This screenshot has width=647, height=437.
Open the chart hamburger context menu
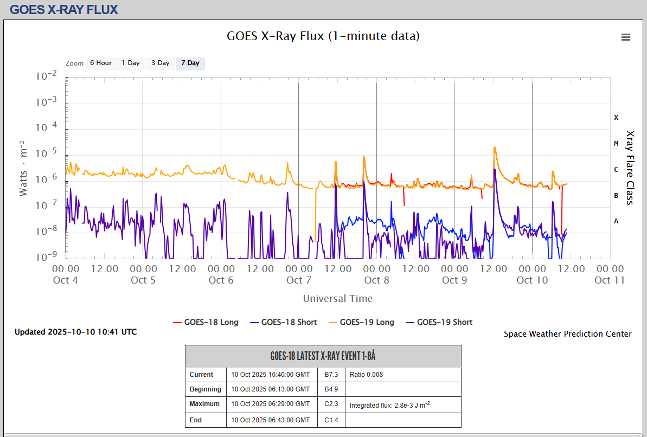point(625,37)
